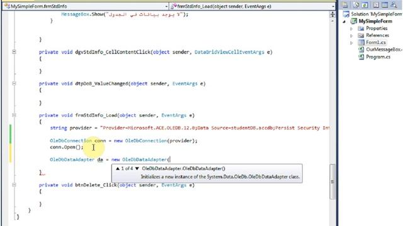Collapse the MySimpleForm project node
Screen dimensions: 403x226
344,22
